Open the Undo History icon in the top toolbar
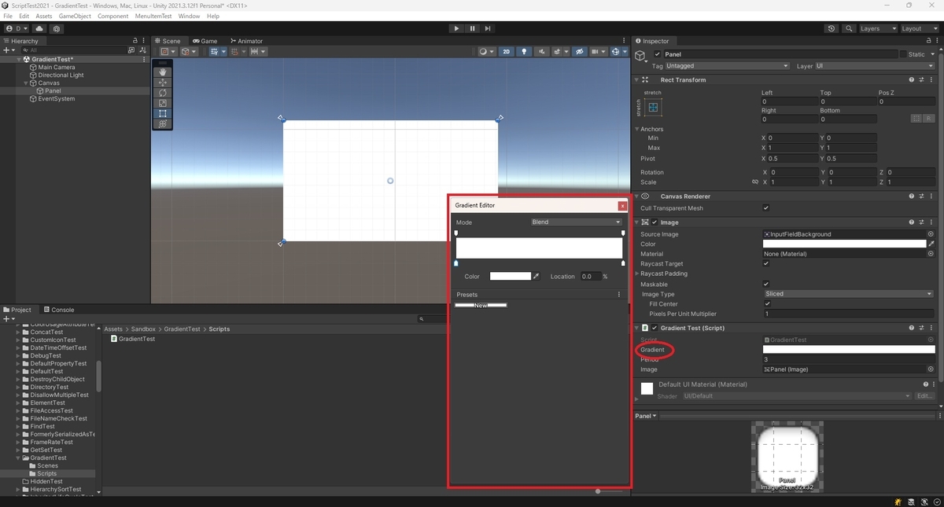This screenshot has width=944, height=507. pyautogui.click(x=832, y=28)
